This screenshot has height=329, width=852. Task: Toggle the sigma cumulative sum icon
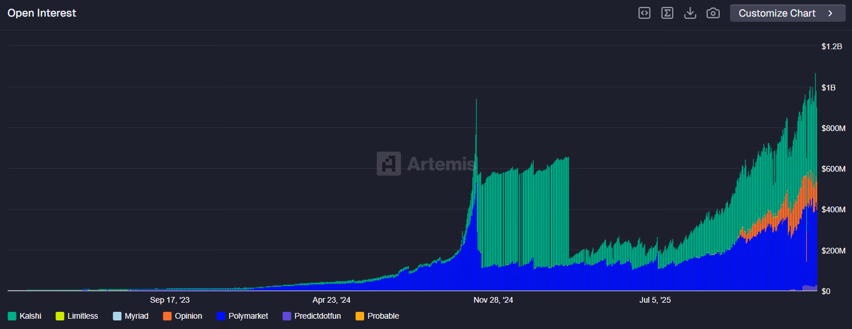click(x=667, y=13)
